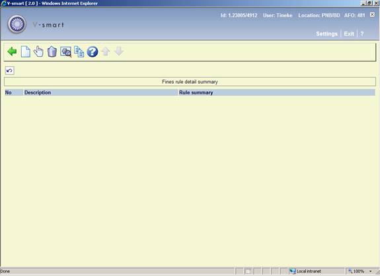Open the Settings link

(326, 34)
